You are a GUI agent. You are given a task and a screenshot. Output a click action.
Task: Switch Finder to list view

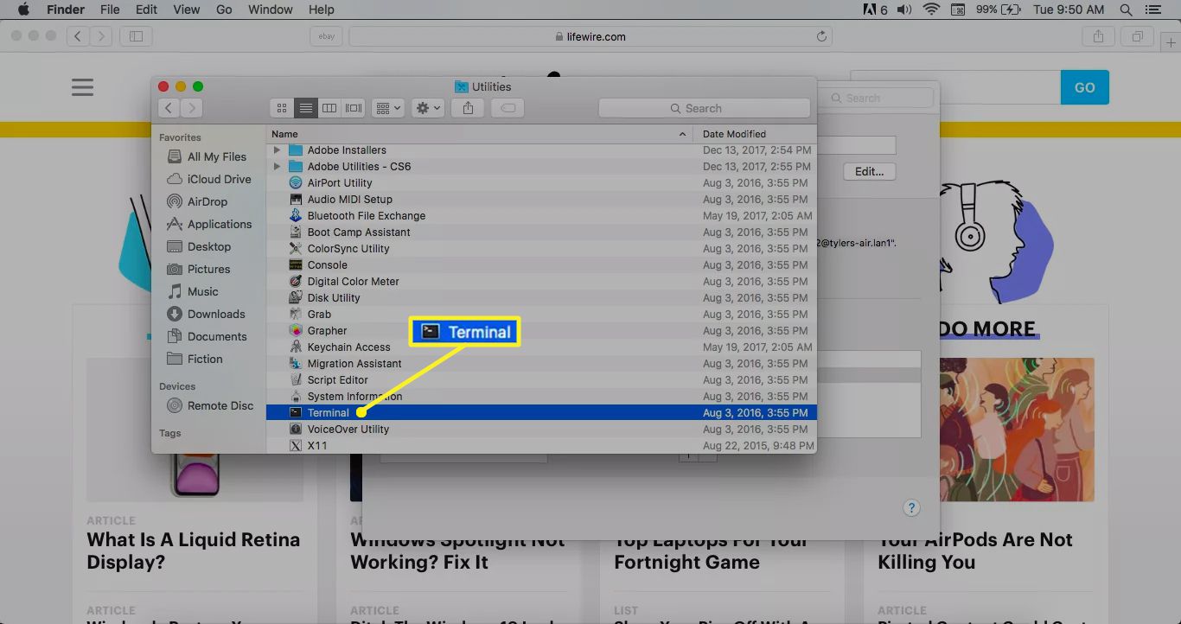point(305,108)
